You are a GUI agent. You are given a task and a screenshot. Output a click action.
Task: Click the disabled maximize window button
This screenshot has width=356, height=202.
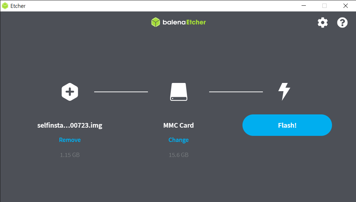tap(324, 6)
